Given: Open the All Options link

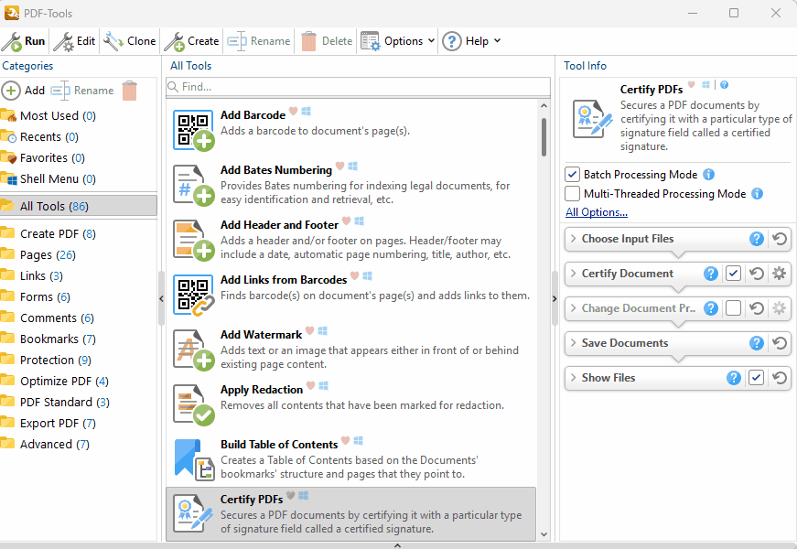Looking at the screenshot, I should [597, 212].
